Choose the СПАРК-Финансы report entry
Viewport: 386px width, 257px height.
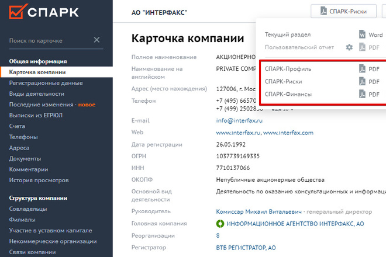288,94
